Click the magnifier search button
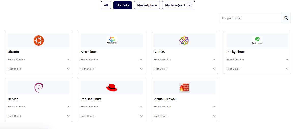The height and width of the screenshot is (129, 296). [286, 18]
